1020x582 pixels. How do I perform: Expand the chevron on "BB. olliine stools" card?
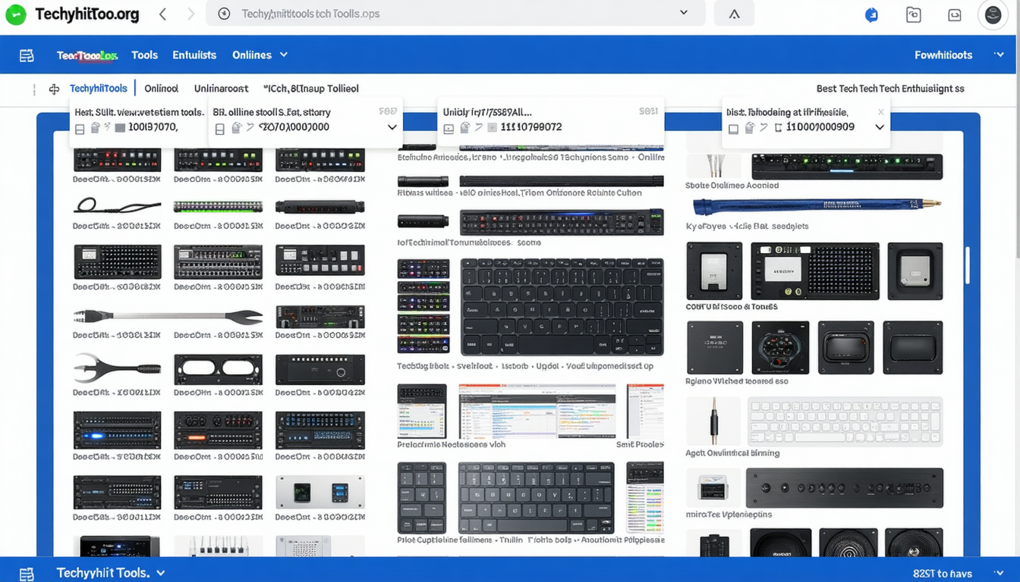point(392,127)
